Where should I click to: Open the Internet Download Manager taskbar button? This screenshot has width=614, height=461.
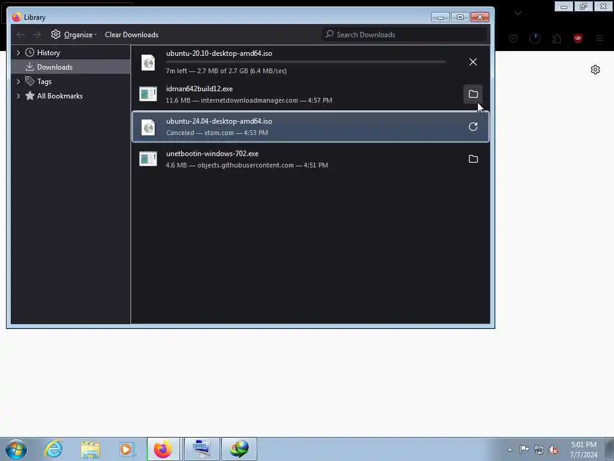pos(239,449)
